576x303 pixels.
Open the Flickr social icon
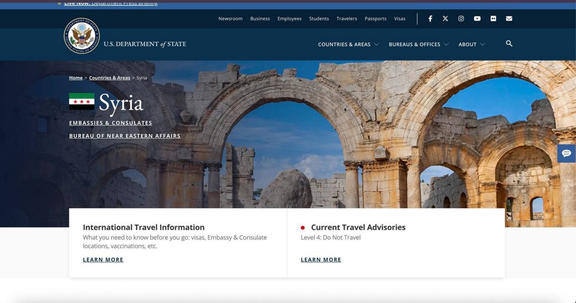tap(493, 18)
